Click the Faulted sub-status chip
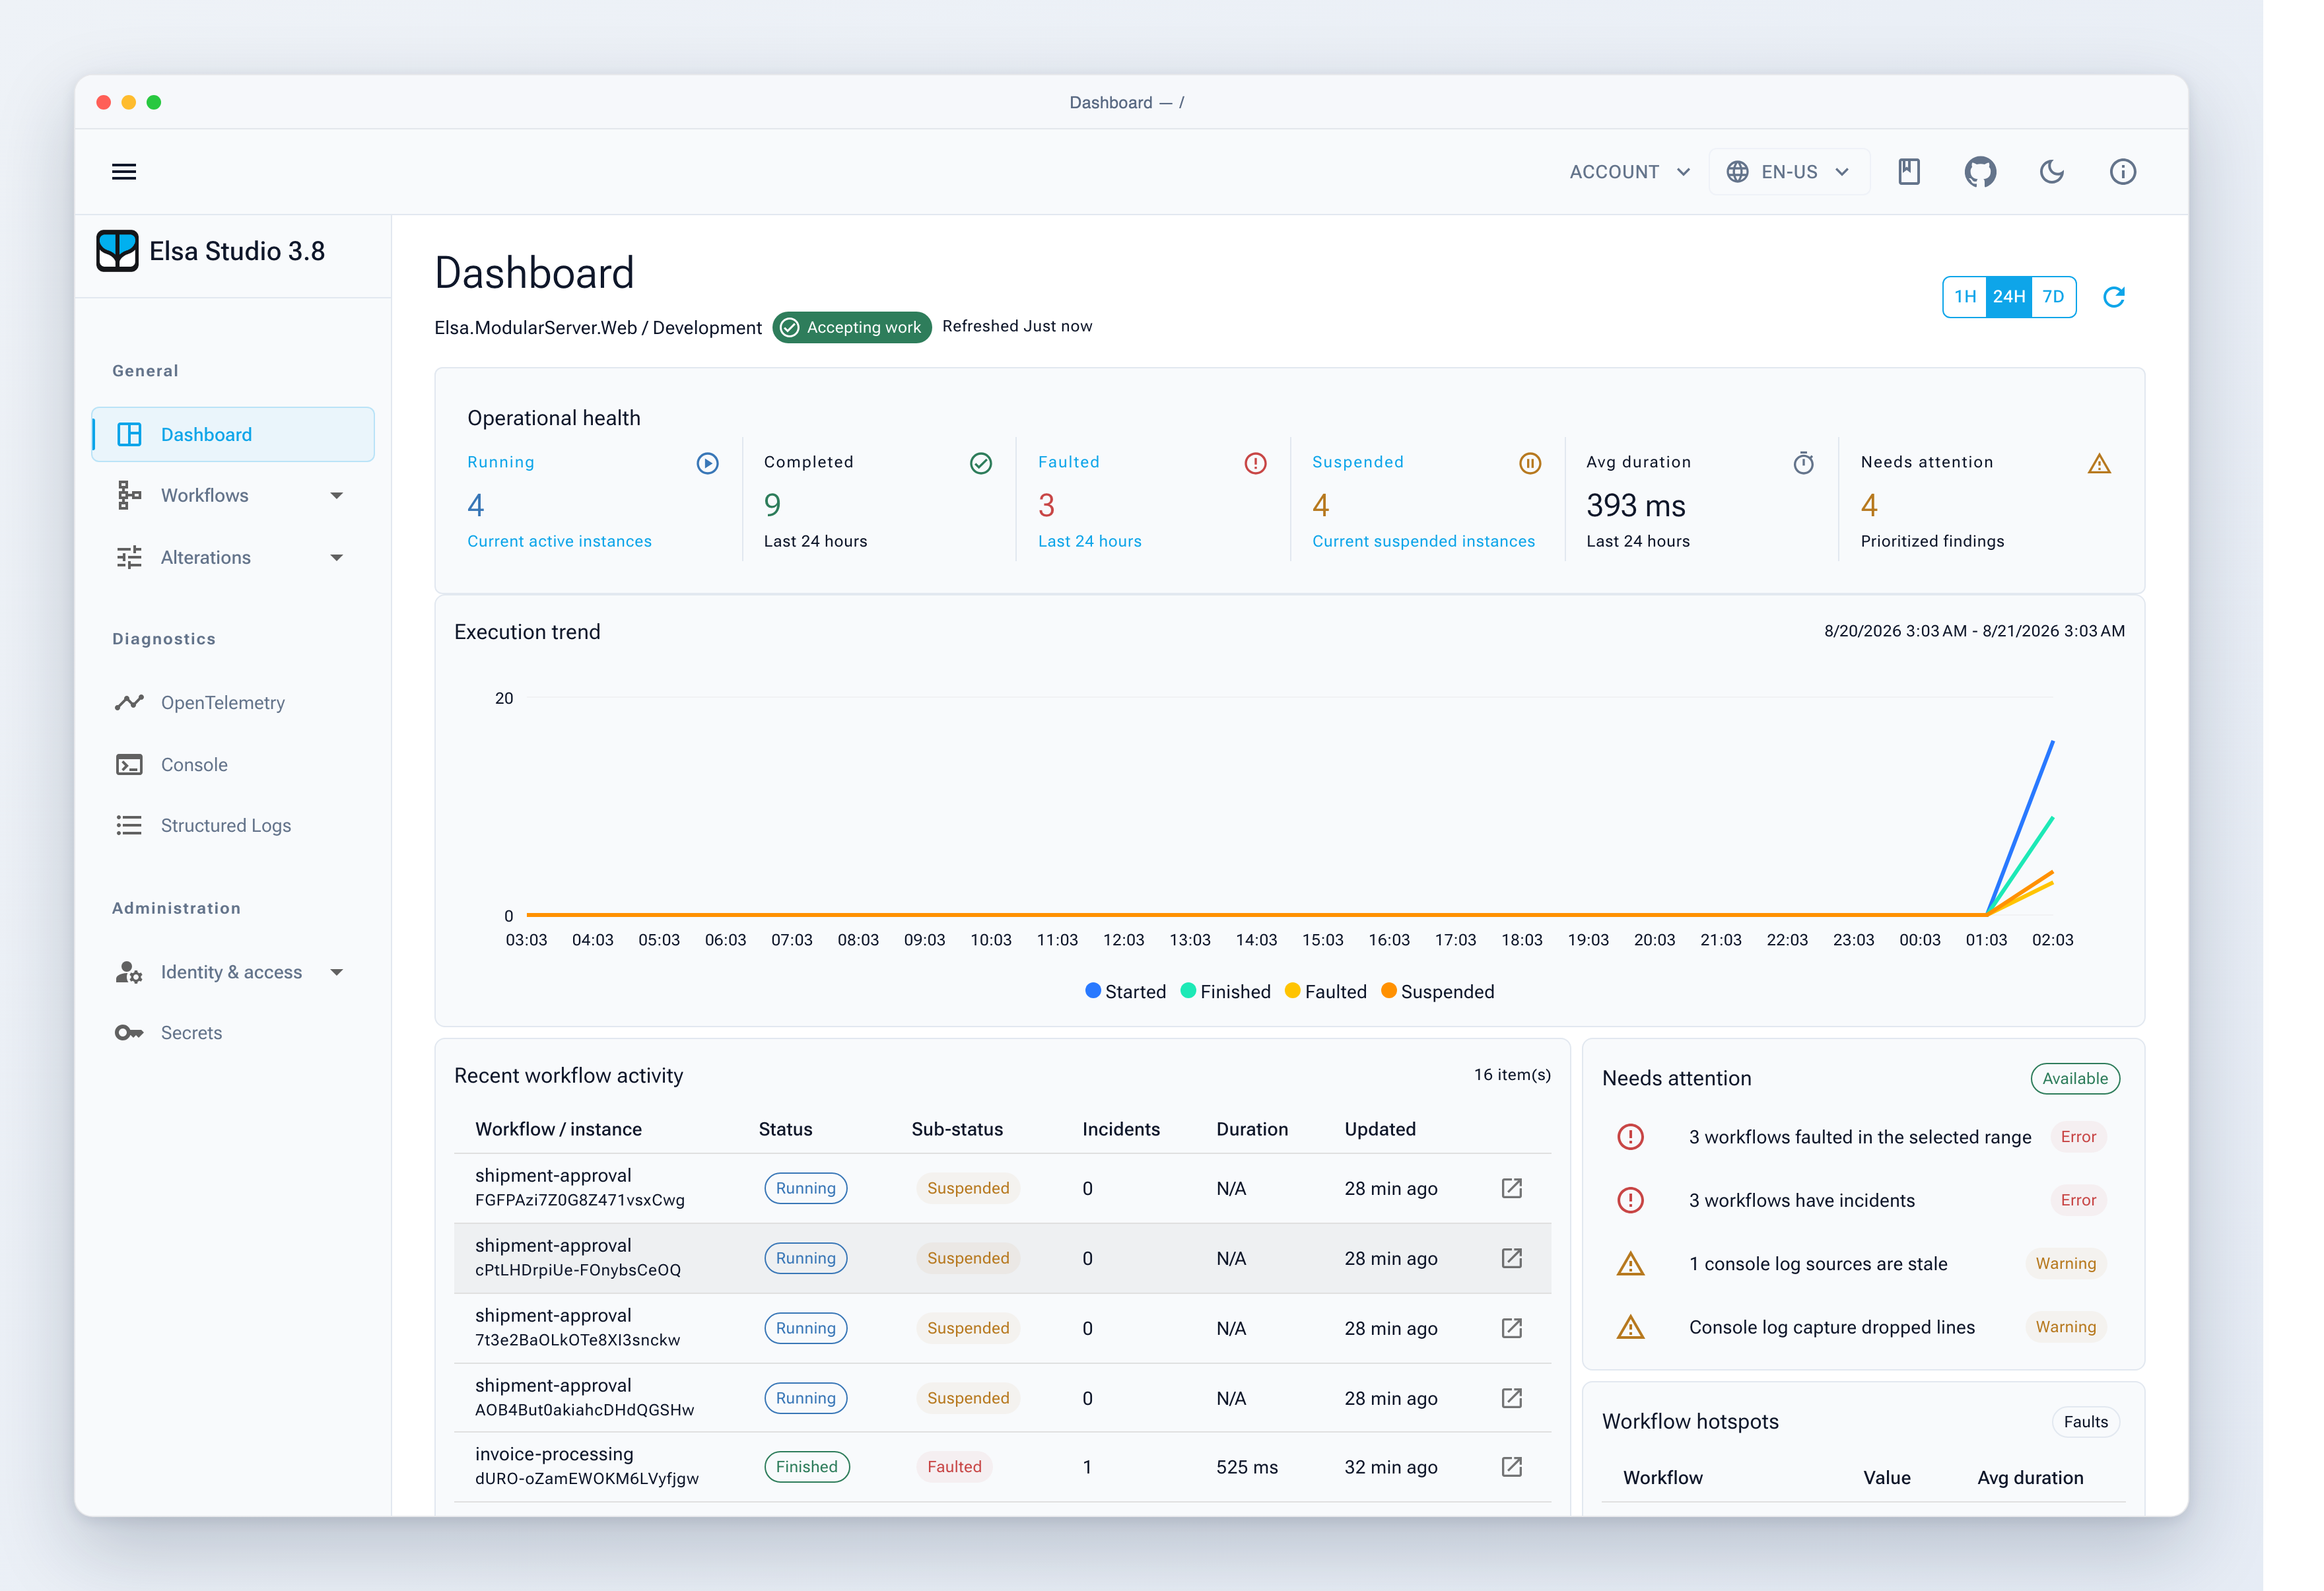The width and height of the screenshot is (2324, 1591). 954,1466
